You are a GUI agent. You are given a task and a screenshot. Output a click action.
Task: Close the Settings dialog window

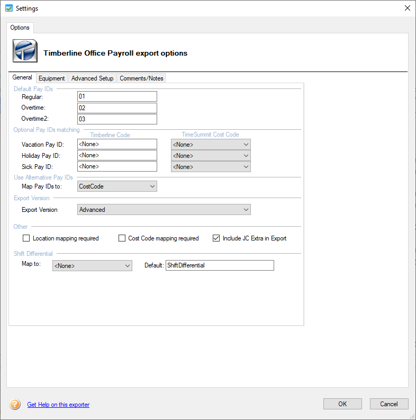(x=407, y=8)
